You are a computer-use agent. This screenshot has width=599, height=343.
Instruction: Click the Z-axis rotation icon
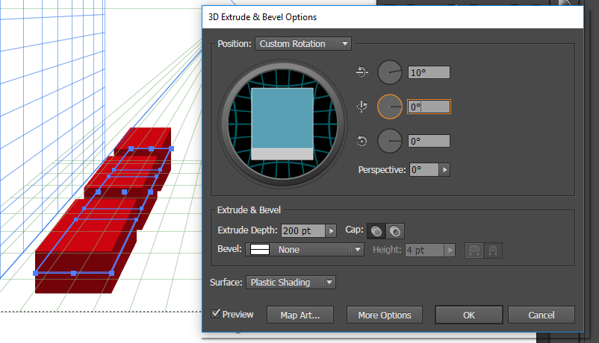click(361, 141)
